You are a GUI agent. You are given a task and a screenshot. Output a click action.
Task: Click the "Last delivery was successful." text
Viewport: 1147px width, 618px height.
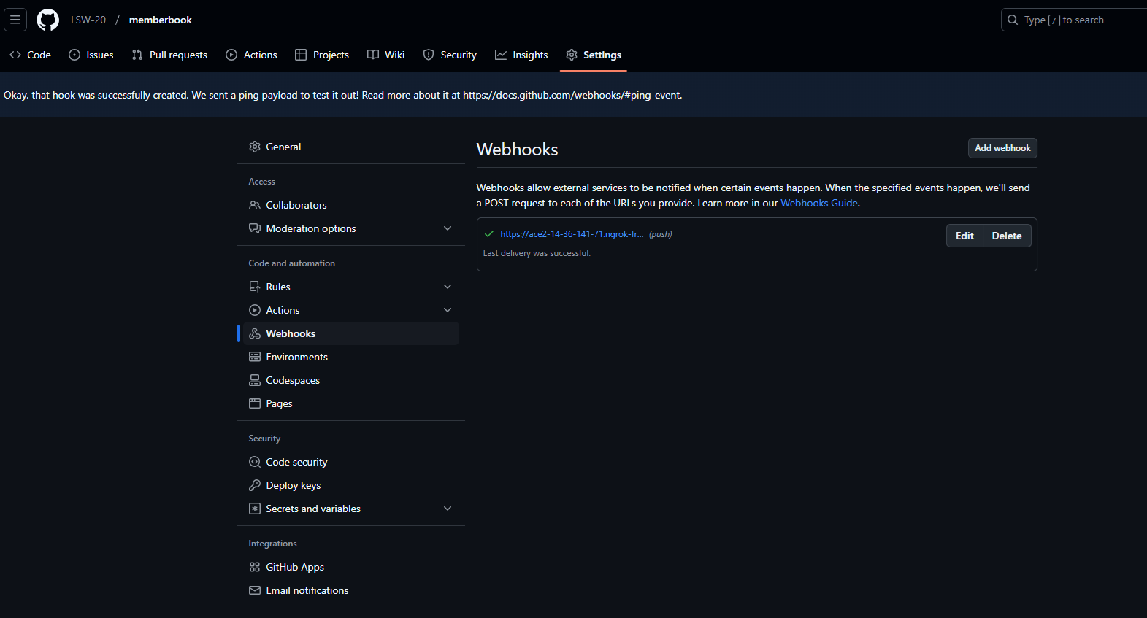point(537,253)
